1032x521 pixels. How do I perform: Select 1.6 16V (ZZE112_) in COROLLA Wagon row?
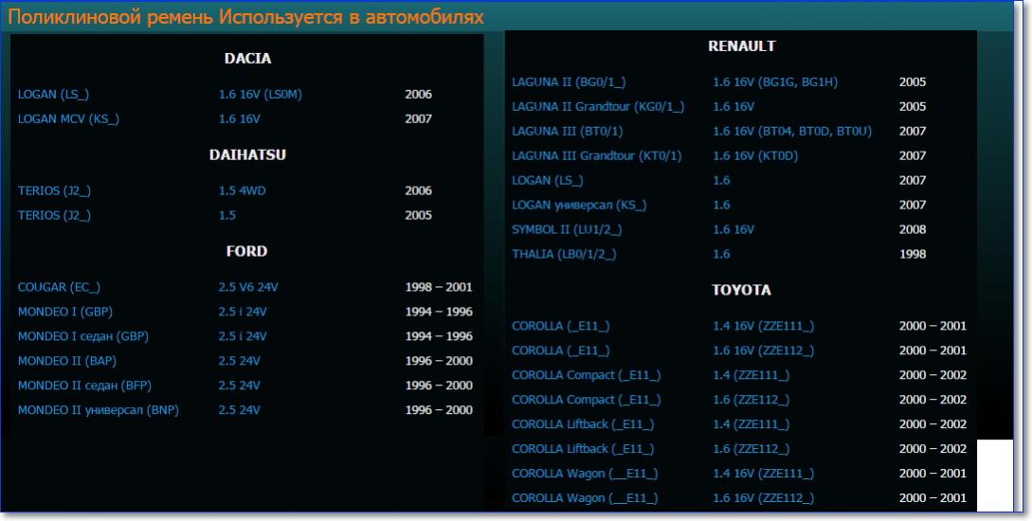coord(764,498)
